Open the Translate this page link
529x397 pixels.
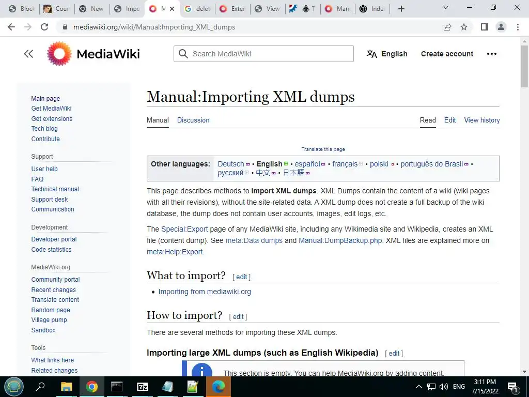(323, 149)
